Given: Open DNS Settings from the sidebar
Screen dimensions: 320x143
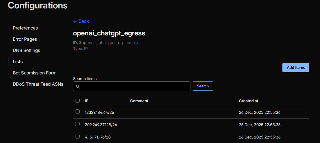Looking at the screenshot, I should click(x=26, y=51).
